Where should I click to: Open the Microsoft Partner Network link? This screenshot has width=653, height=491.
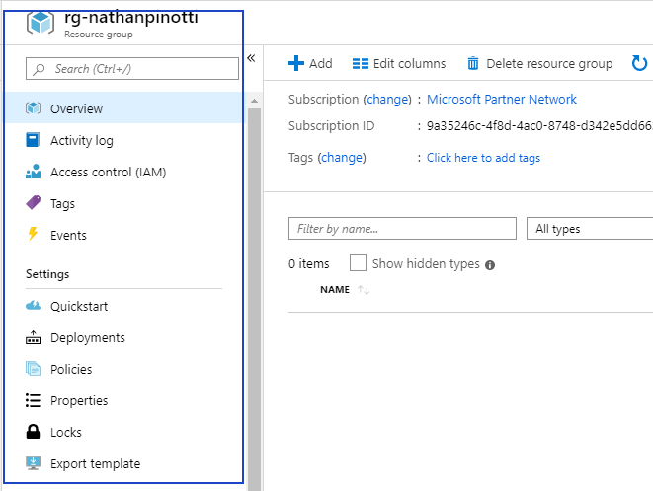point(502,99)
